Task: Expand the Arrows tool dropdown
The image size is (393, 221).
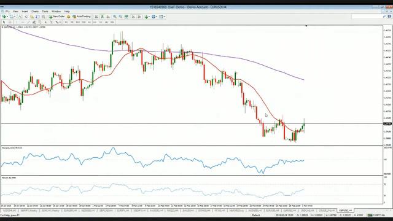Action: click(x=60, y=22)
